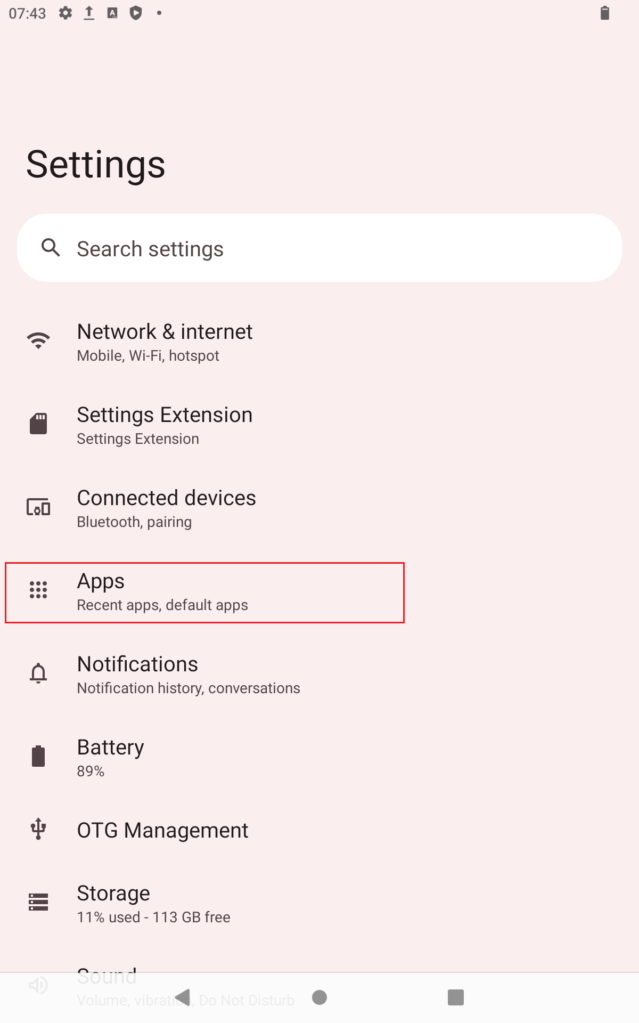Open Connected devices settings
This screenshot has width=639, height=1023.
167,508
